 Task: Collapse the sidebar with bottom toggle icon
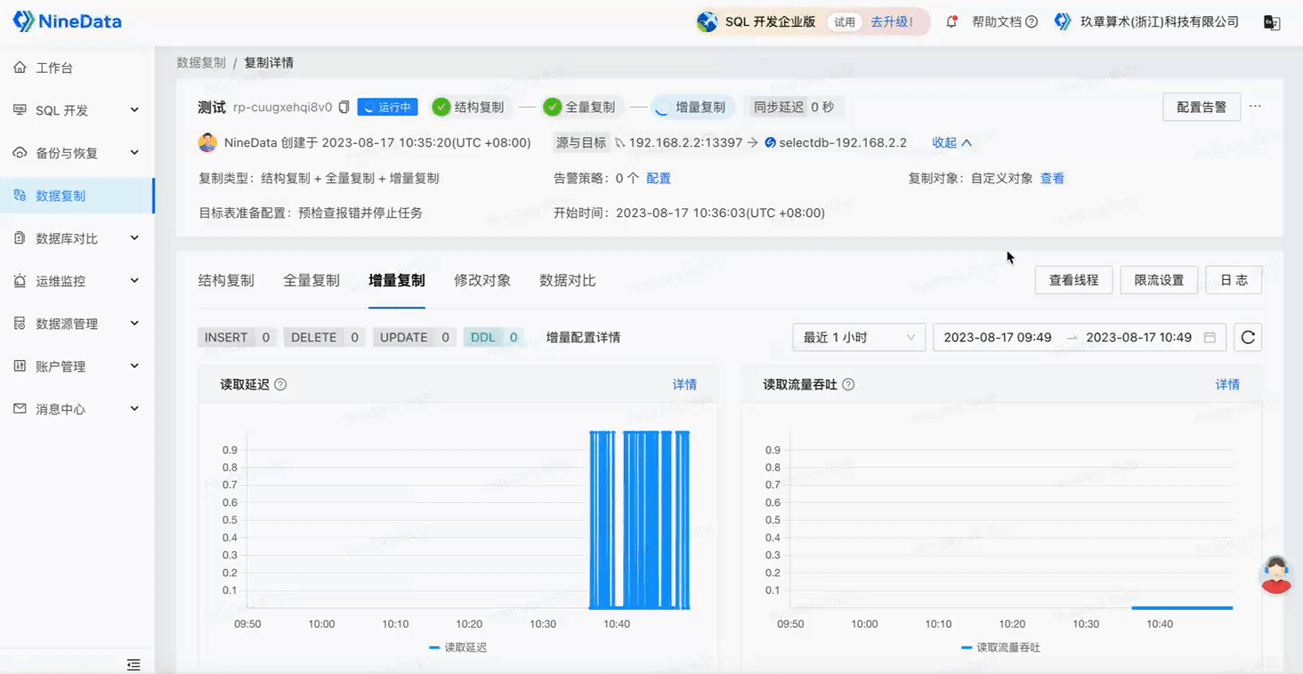(x=134, y=664)
